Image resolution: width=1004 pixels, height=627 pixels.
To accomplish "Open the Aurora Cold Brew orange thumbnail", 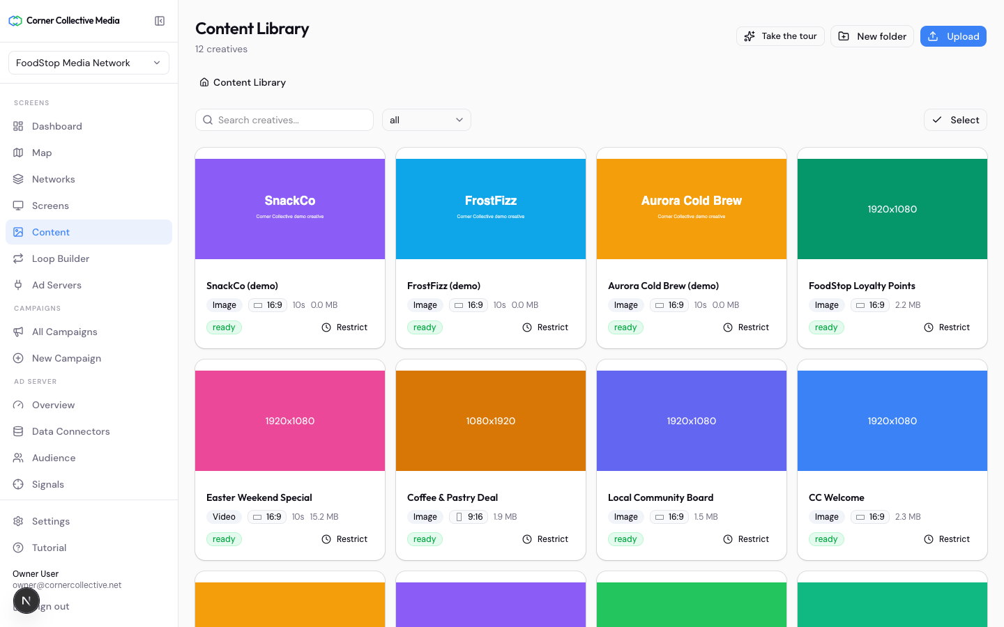I will pos(692,209).
